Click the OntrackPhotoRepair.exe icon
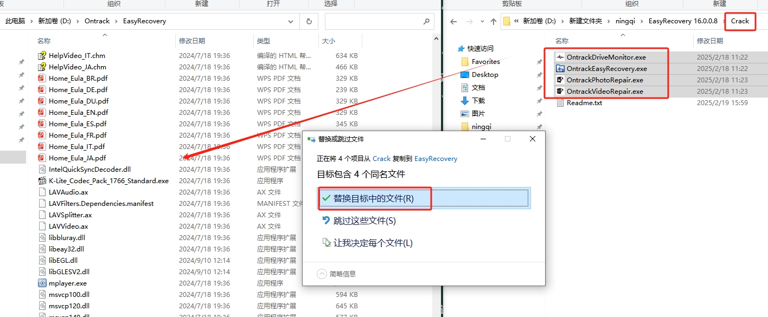768x317 pixels. 560,80
